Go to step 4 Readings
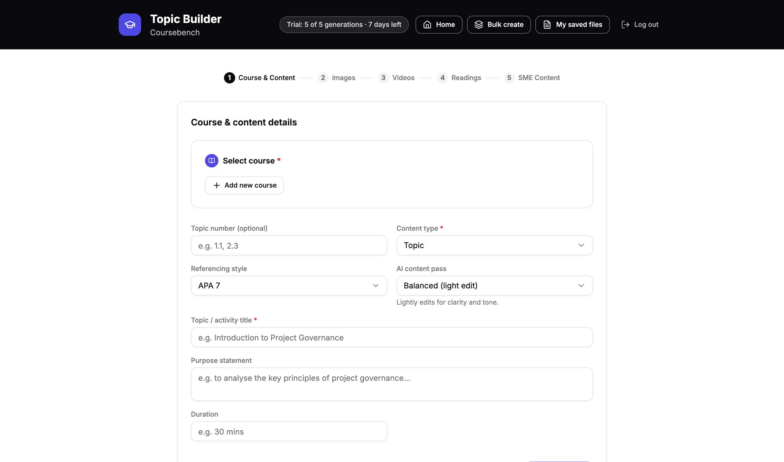 [459, 78]
